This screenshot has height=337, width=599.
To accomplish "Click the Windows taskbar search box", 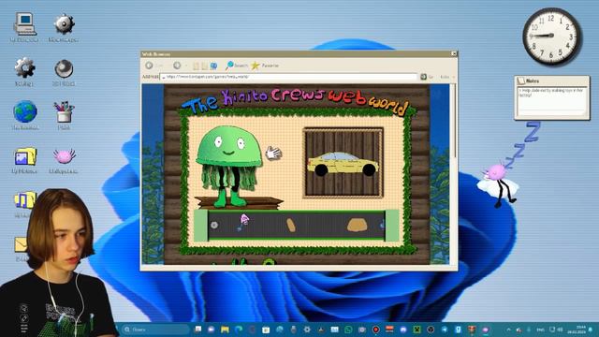I will [x=156, y=330].
